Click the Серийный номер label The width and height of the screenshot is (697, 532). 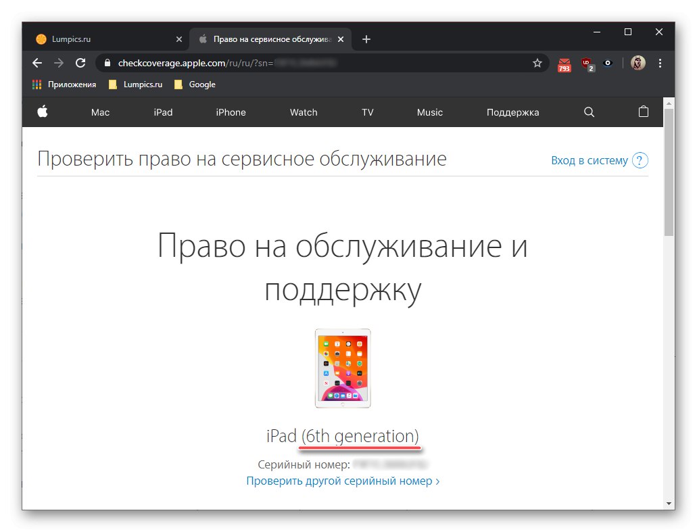tap(304, 465)
